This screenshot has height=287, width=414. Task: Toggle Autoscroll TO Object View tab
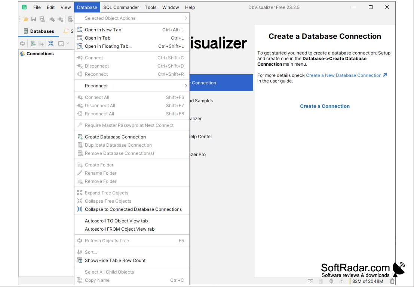132,221
